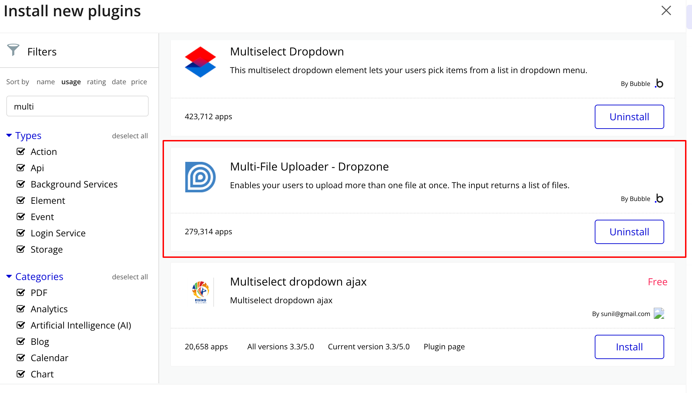Screen dimensions: 692x393
Task: Click the plugin search field containing multi
Action: [x=77, y=106]
